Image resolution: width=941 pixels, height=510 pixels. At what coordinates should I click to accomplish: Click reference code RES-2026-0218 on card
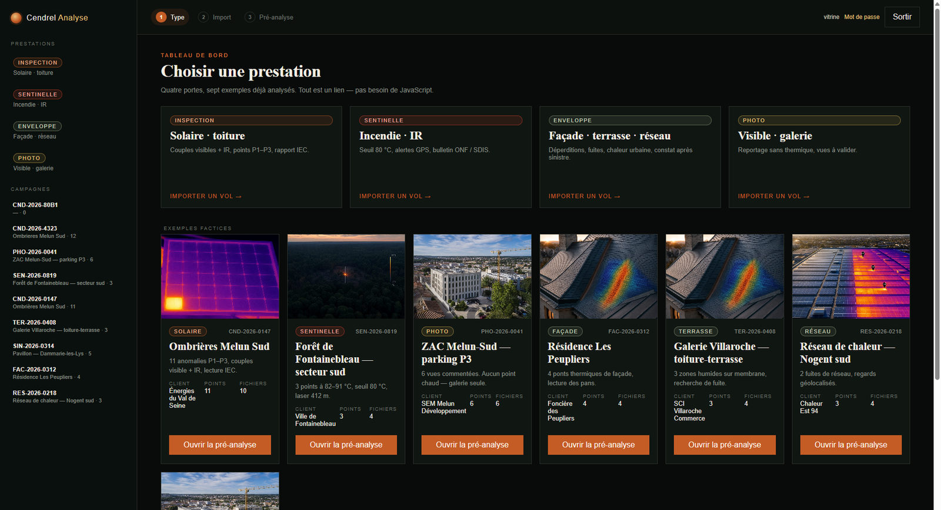(x=880, y=331)
